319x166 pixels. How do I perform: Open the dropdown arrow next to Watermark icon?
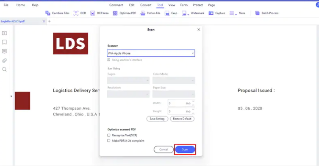(x=189, y=14)
